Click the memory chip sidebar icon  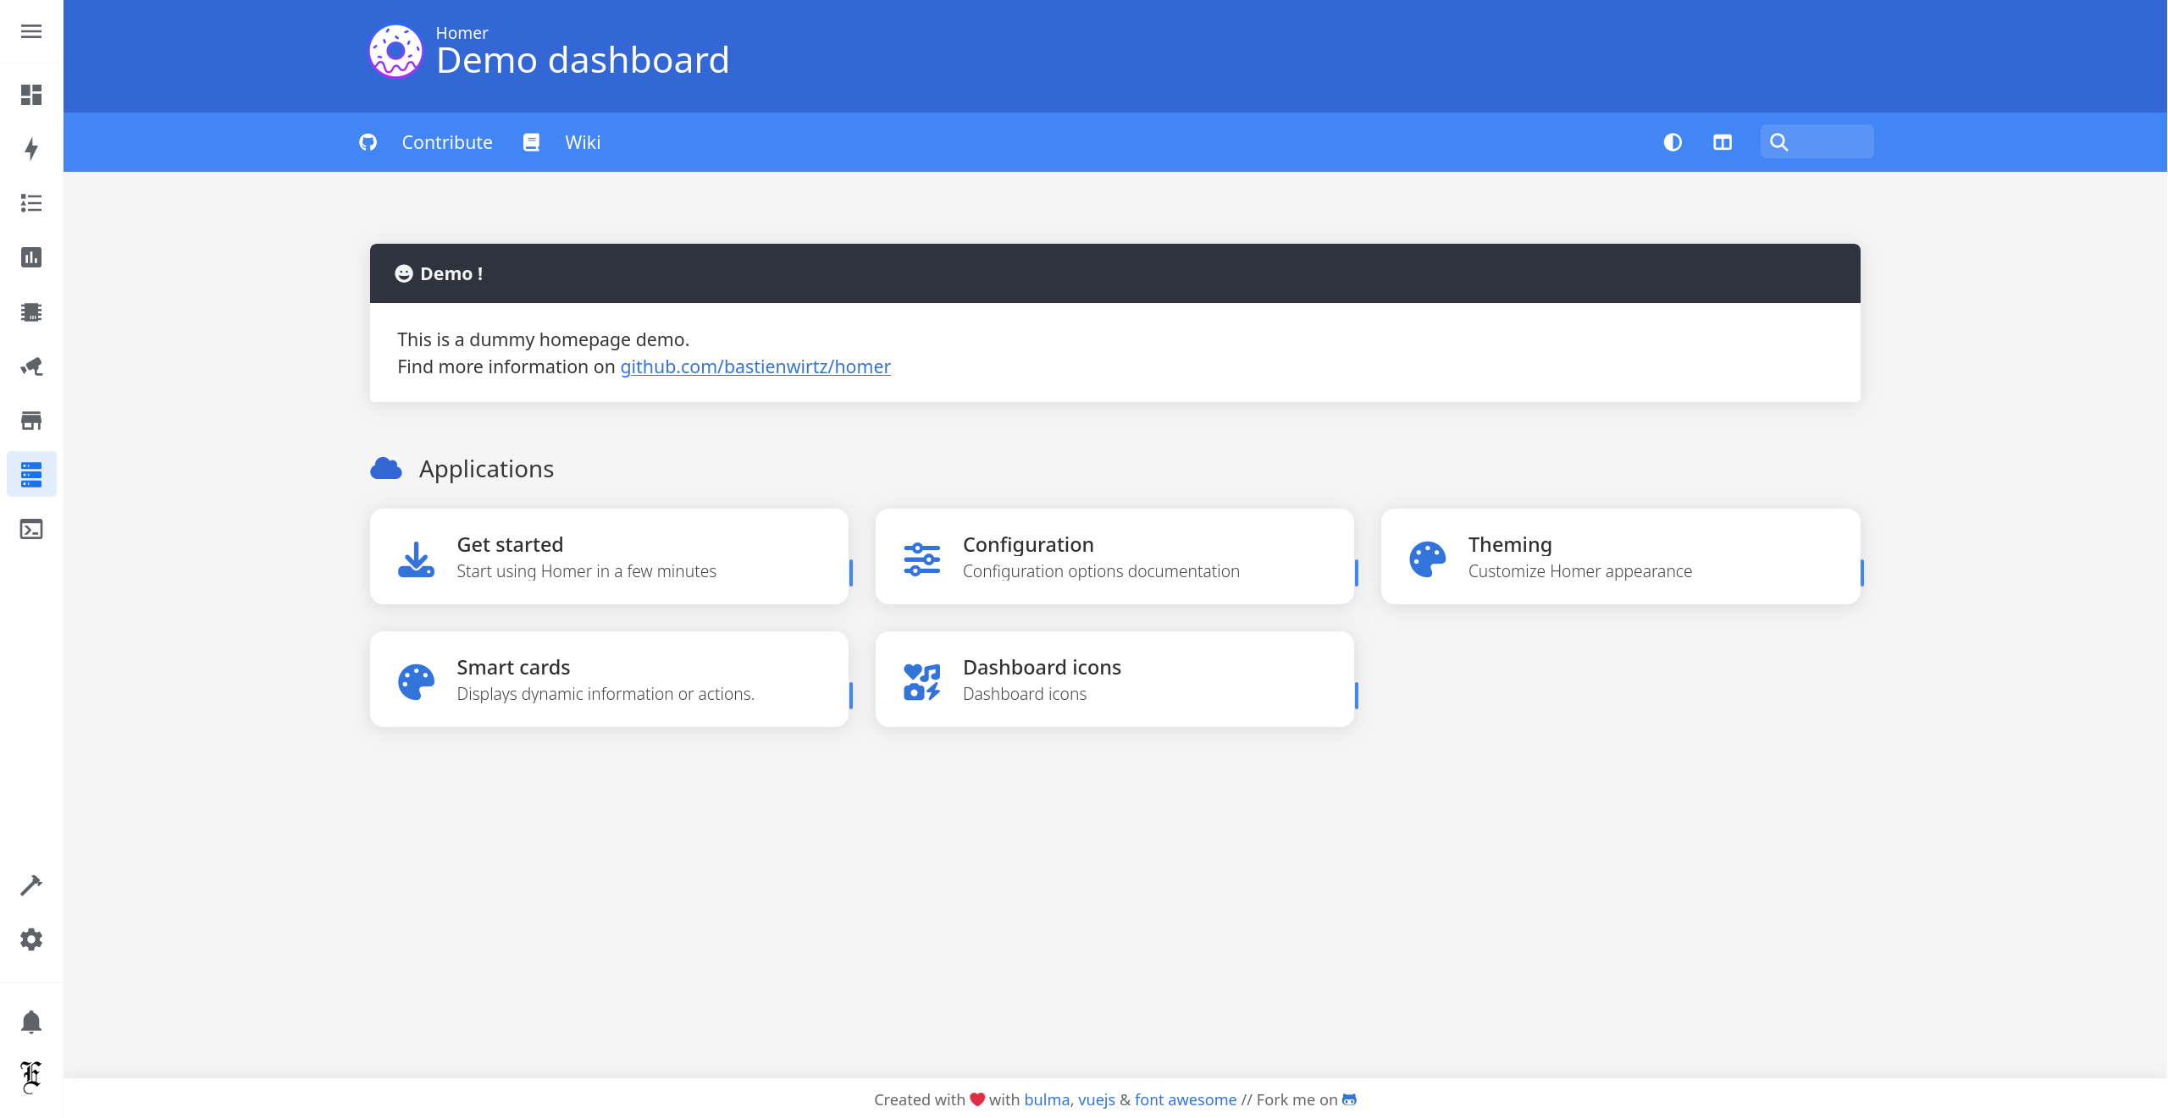point(31,312)
